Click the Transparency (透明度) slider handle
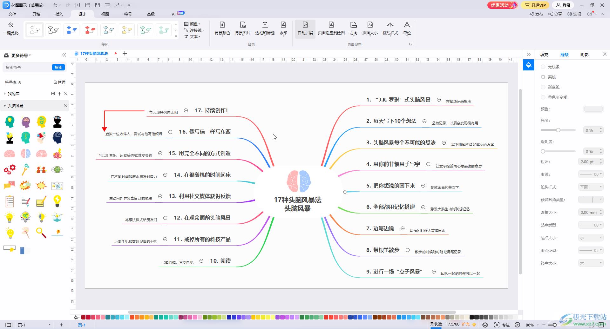This screenshot has width=610, height=329. (x=543, y=151)
